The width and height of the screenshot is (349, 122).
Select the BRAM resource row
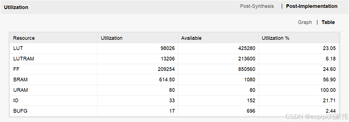[x=174, y=80]
